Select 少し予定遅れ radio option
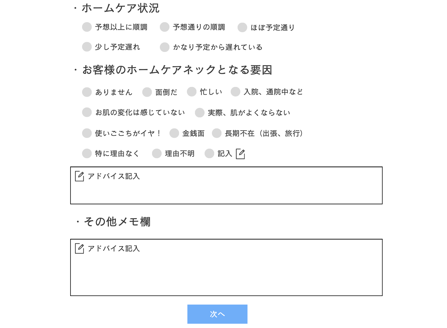This screenshot has width=447, height=328. tap(87, 47)
